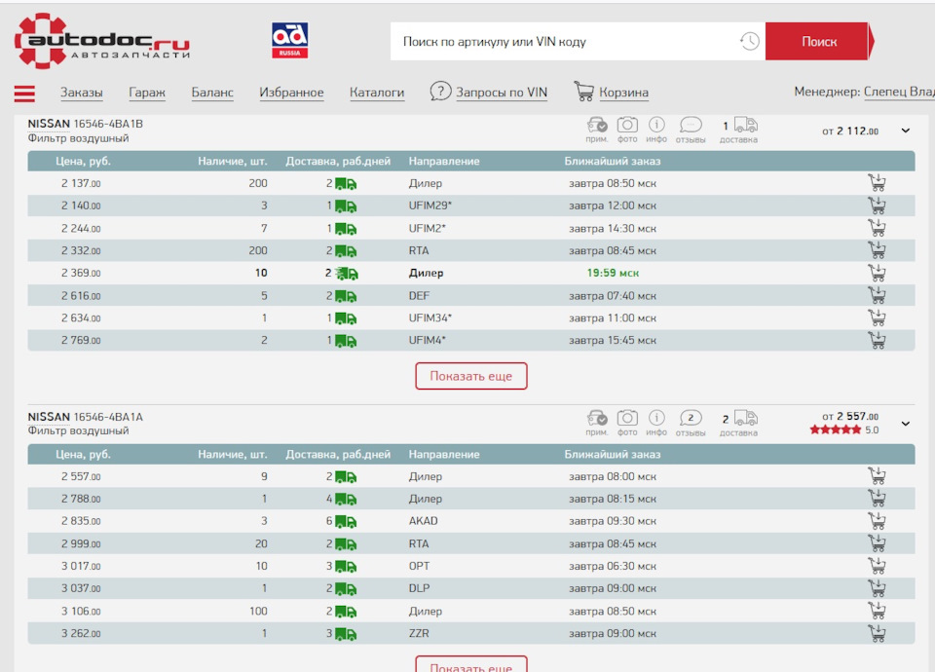Click Показать еще under 16546-4BA1B offers
The image size is (935, 672).
click(x=471, y=376)
